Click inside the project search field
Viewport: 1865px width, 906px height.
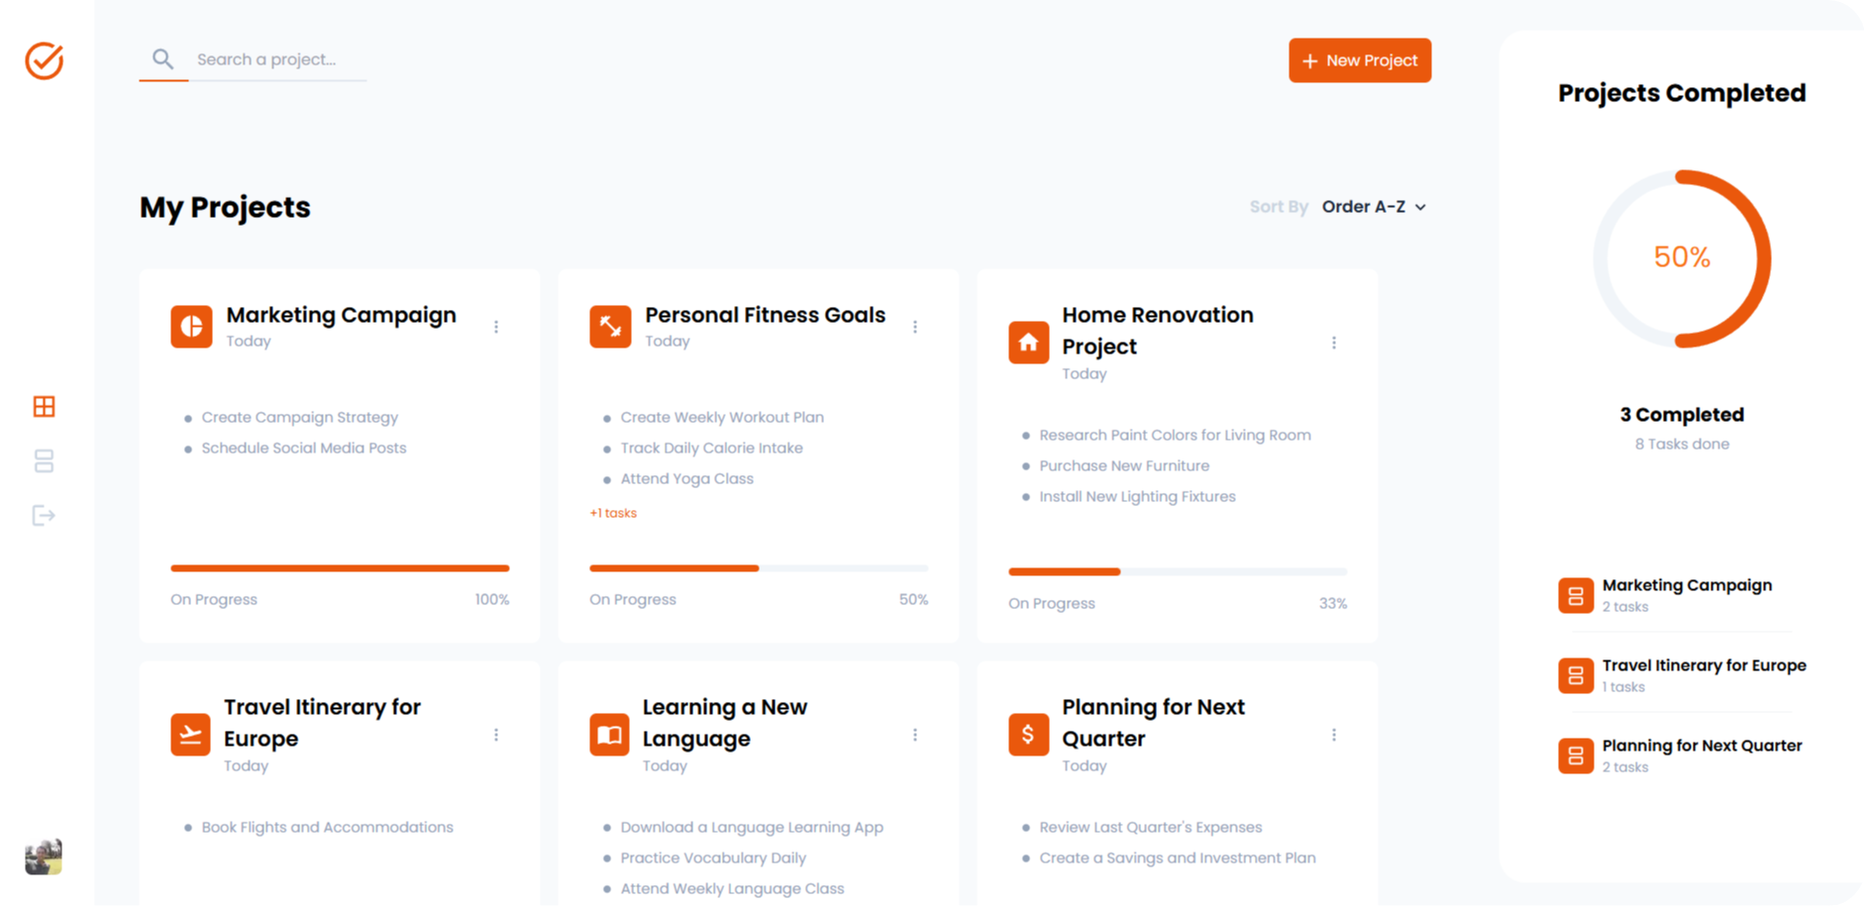pos(277,58)
